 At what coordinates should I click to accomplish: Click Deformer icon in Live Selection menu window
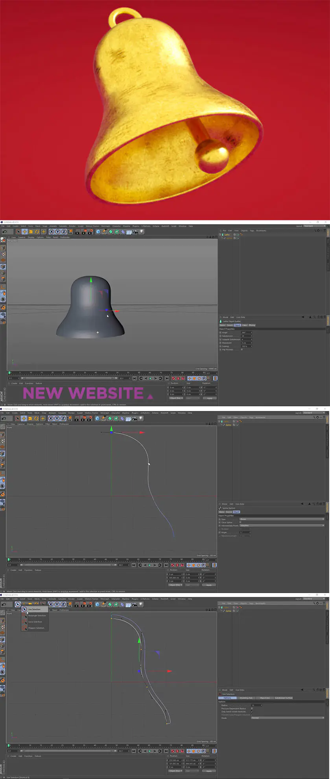coord(122,604)
